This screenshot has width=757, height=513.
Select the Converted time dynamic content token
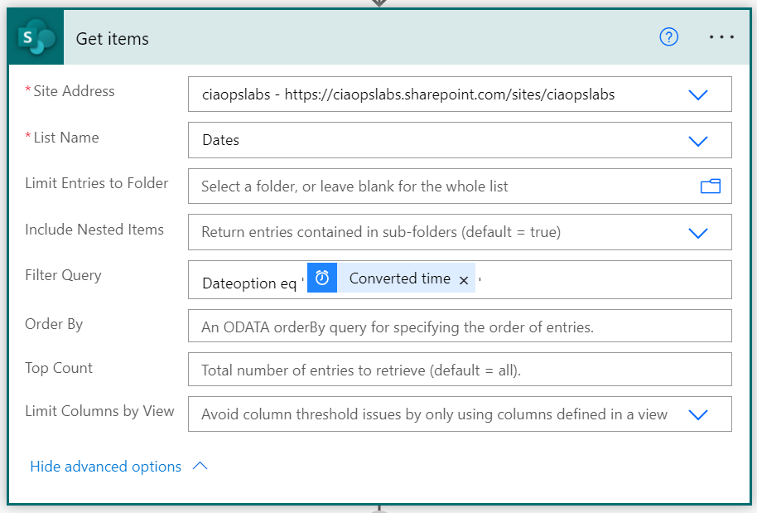pyautogui.click(x=399, y=278)
